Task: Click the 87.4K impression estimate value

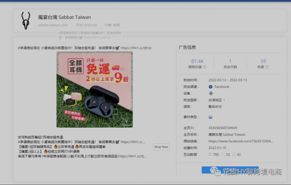Action: pyautogui.click(x=198, y=61)
